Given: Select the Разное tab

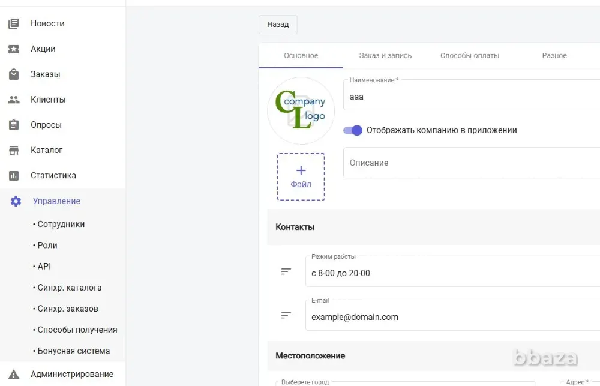Looking at the screenshot, I should (554, 55).
